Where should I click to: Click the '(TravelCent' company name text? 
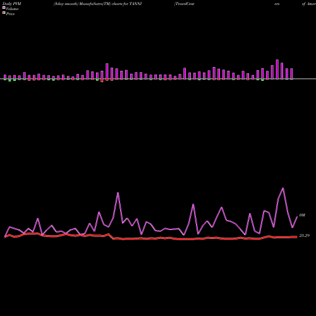(x=185, y=4)
